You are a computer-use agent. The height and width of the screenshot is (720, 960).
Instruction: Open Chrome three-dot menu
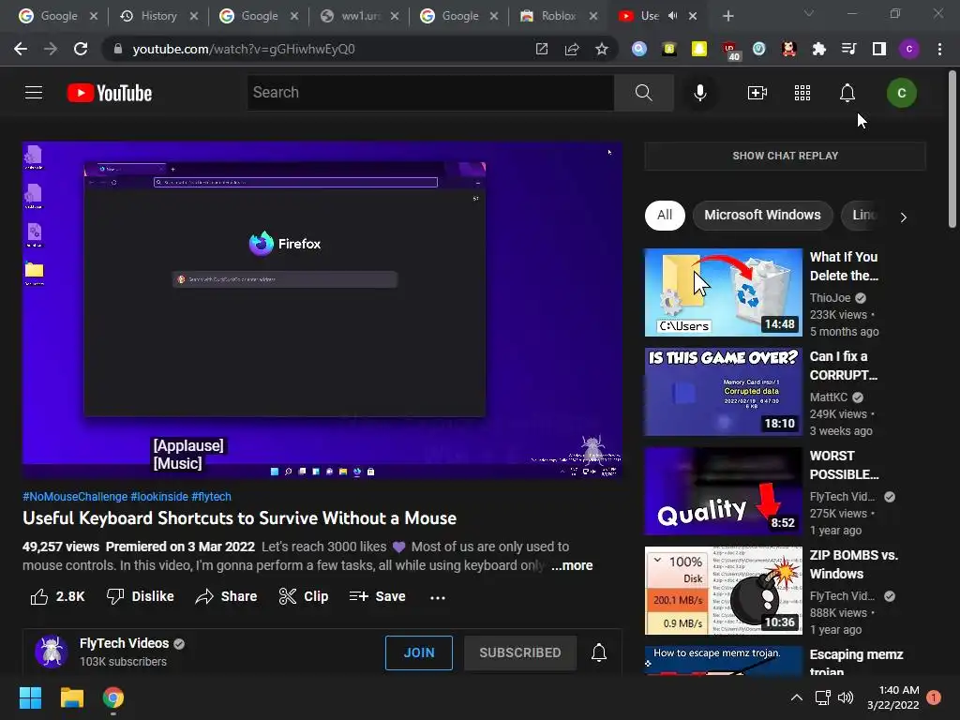pos(939,49)
